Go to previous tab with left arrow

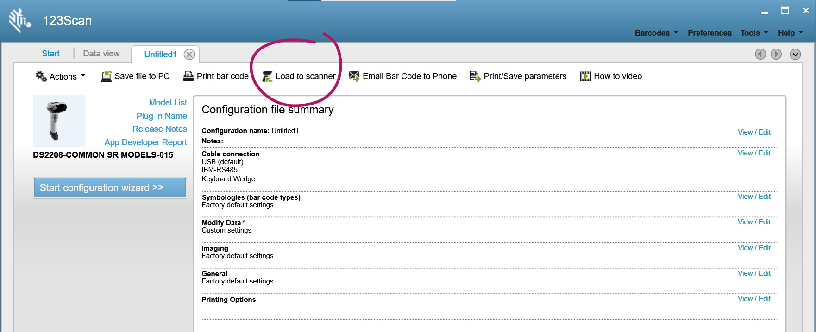click(x=760, y=54)
